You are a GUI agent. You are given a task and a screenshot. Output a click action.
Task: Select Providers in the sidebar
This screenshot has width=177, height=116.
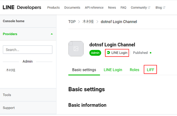click(10, 34)
